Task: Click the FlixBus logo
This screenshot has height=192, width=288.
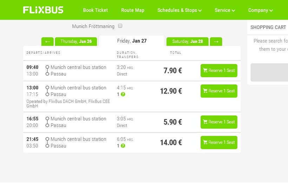Action: 43,10
